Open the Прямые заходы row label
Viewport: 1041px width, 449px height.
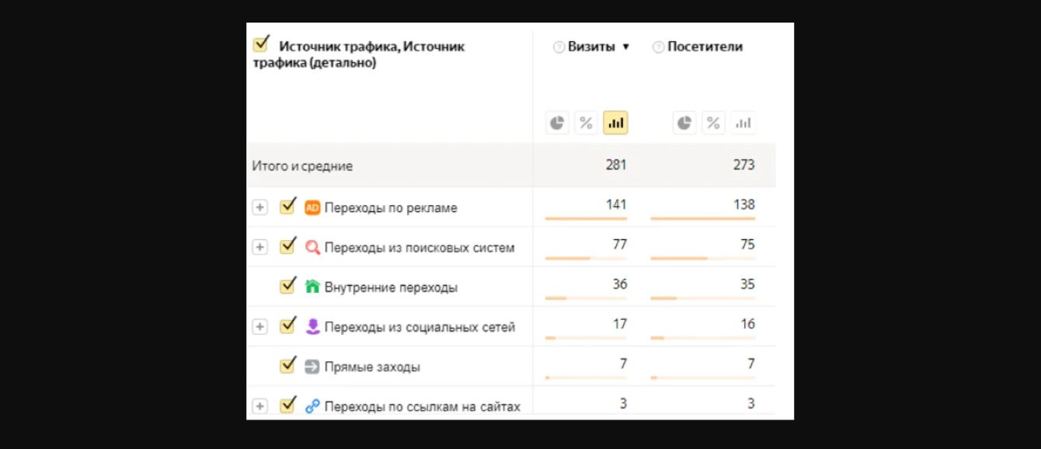click(x=372, y=367)
